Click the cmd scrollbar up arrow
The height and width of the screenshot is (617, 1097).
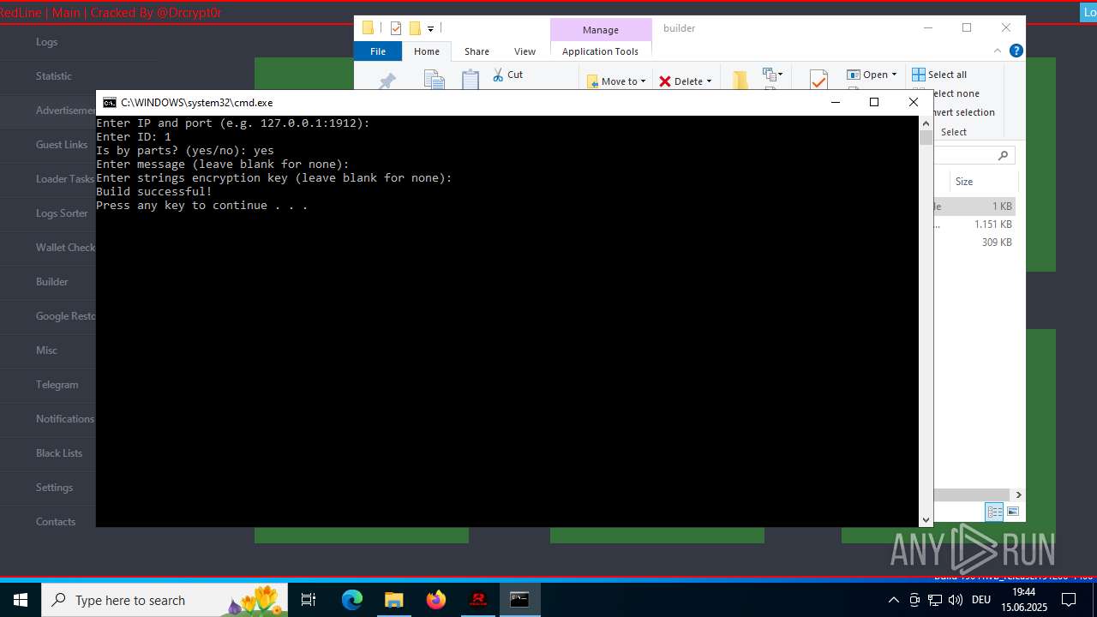[x=926, y=123]
